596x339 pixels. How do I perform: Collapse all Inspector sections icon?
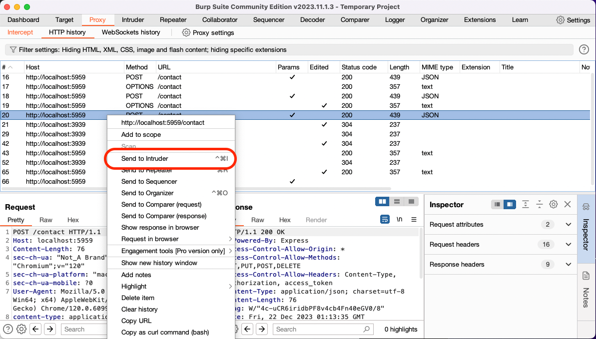tap(540, 205)
